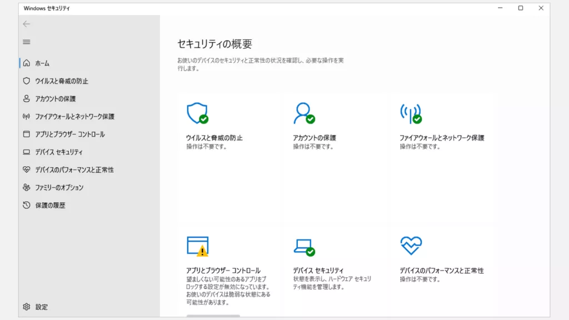Click the protection history clock icon in sidebar
This screenshot has height=320, width=569.
[26, 205]
